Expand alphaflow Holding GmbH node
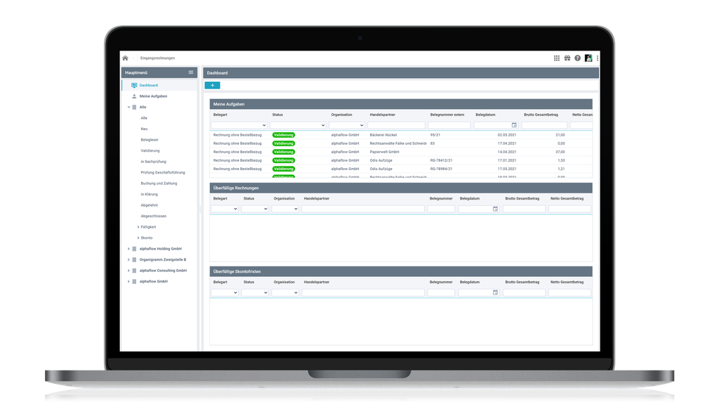Screen dimensions: 719x414 pos(129,249)
